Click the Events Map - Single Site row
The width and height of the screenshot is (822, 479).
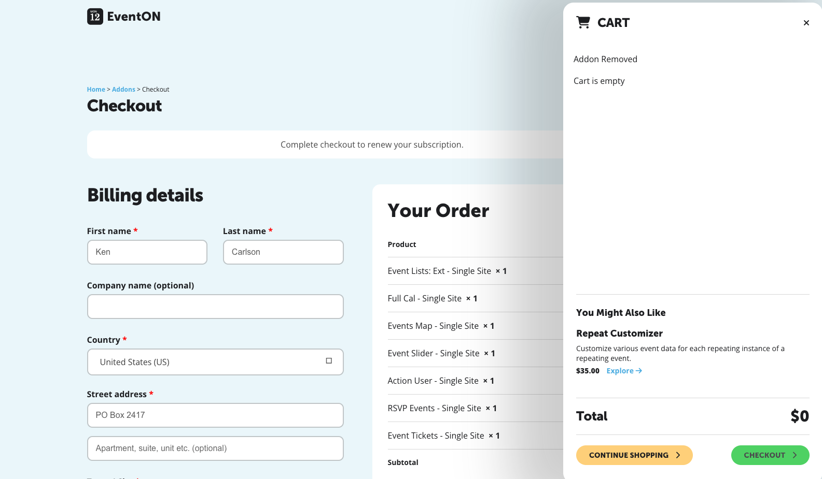coord(475,326)
